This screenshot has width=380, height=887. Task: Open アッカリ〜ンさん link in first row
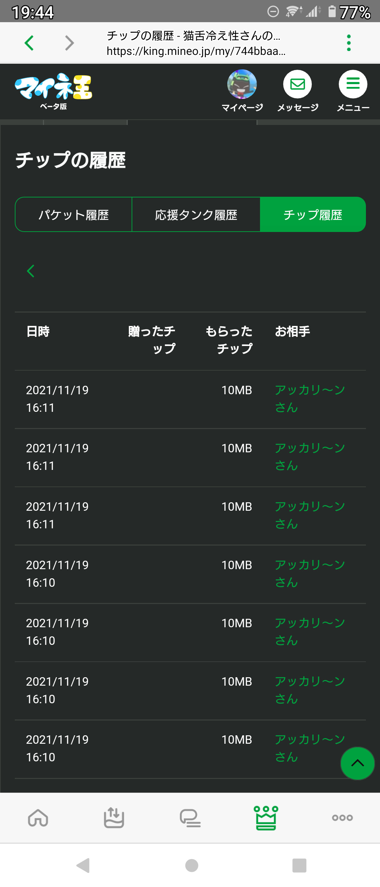(x=310, y=390)
